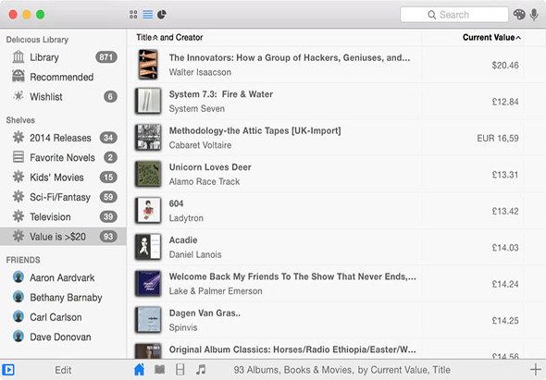The height and width of the screenshot is (380, 546).
Task: Toggle the sidebar panel button
Action: pos(8,370)
